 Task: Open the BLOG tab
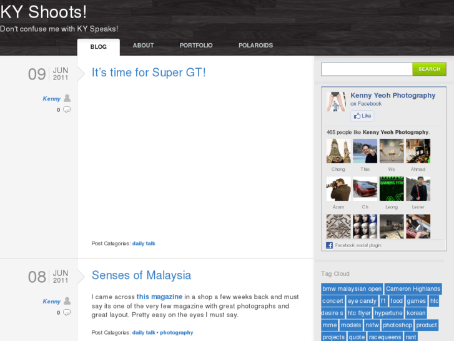99,47
